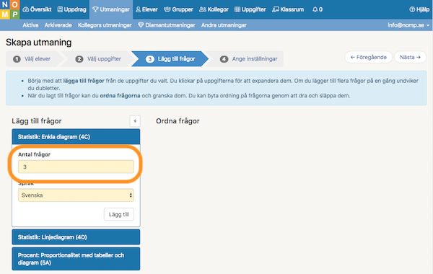Collapse Statistik: Enkla diagram (4C) header
Image resolution: width=433 pixels, height=274 pixels.
coord(76,136)
